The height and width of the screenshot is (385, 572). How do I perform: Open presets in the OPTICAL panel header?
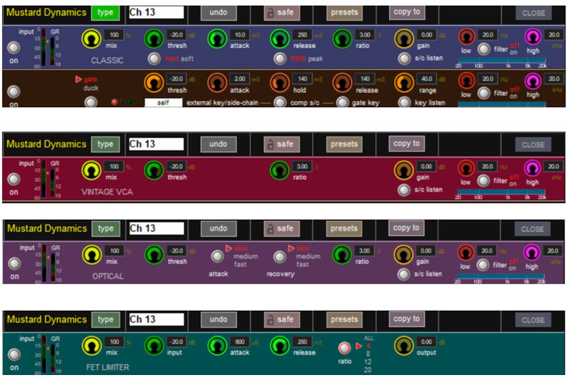coord(344,229)
